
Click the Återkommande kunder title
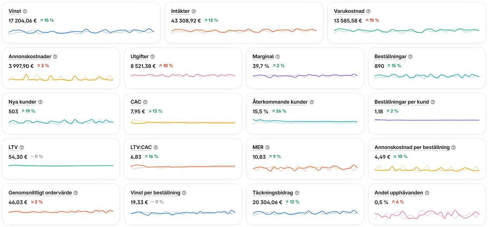(280, 102)
